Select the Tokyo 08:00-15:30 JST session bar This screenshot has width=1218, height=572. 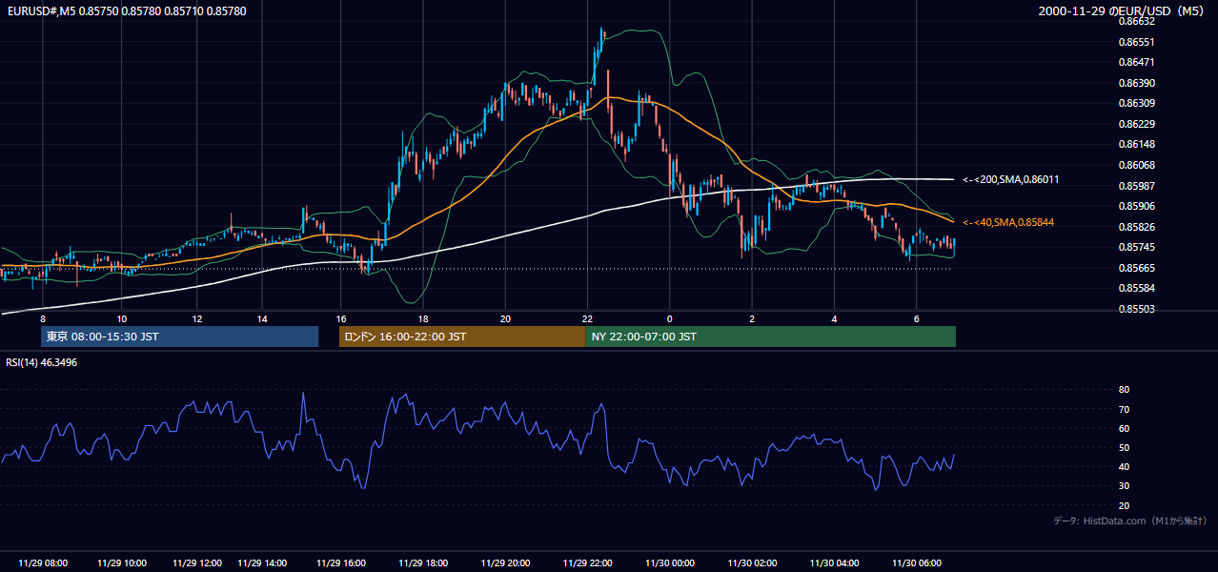click(x=179, y=337)
